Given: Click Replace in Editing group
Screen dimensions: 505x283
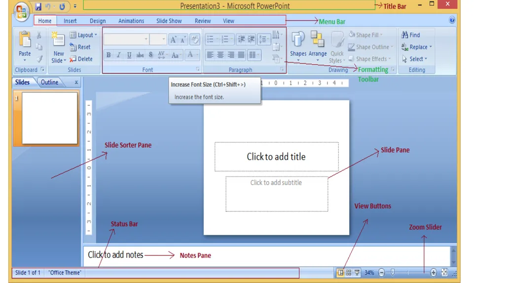Looking at the screenshot, I should pyautogui.click(x=417, y=47).
